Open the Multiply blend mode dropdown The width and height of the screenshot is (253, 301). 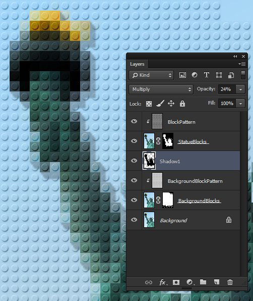[x=161, y=89]
